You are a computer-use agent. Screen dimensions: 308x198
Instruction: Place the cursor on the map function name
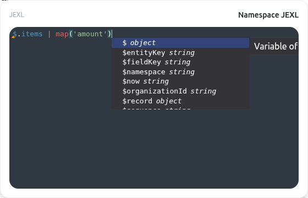coord(62,34)
